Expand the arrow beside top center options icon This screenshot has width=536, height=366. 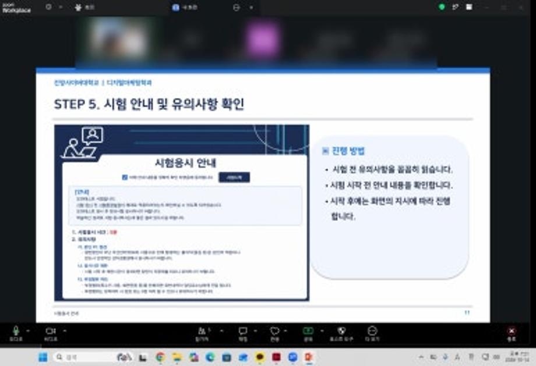pyautogui.click(x=251, y=7)
